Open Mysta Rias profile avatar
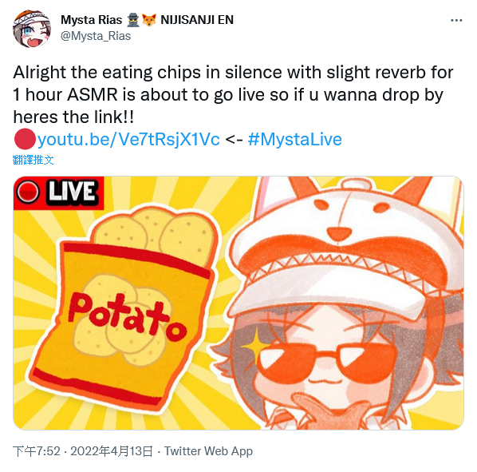The image size is (477, 472). coord(32,28)
